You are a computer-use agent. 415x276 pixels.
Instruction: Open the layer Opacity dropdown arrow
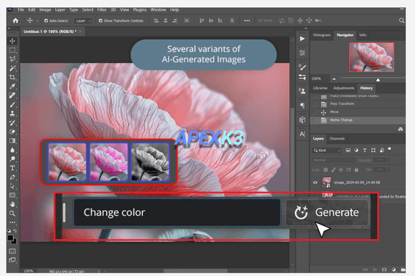tap(388, 160)
